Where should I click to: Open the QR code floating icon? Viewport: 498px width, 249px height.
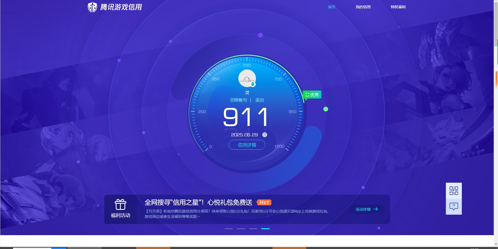point(454,191)
